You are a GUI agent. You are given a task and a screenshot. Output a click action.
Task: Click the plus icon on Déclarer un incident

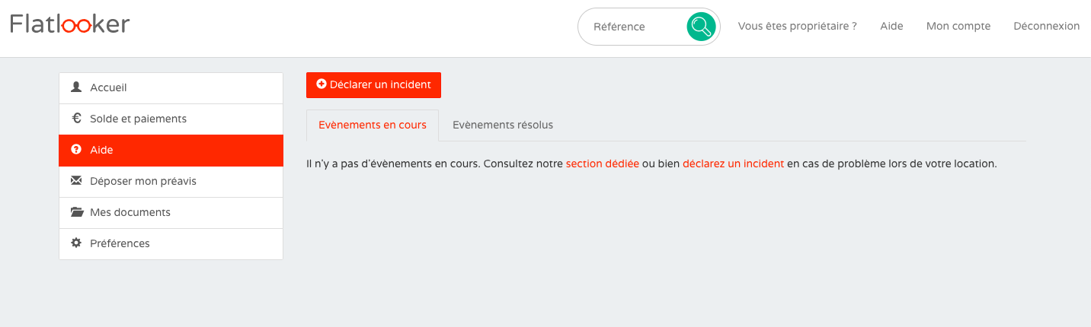click(x=322, y=84)
